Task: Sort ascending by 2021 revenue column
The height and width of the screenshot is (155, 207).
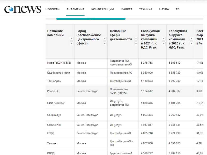Action: pyautogui.click(x=164, y=39)
